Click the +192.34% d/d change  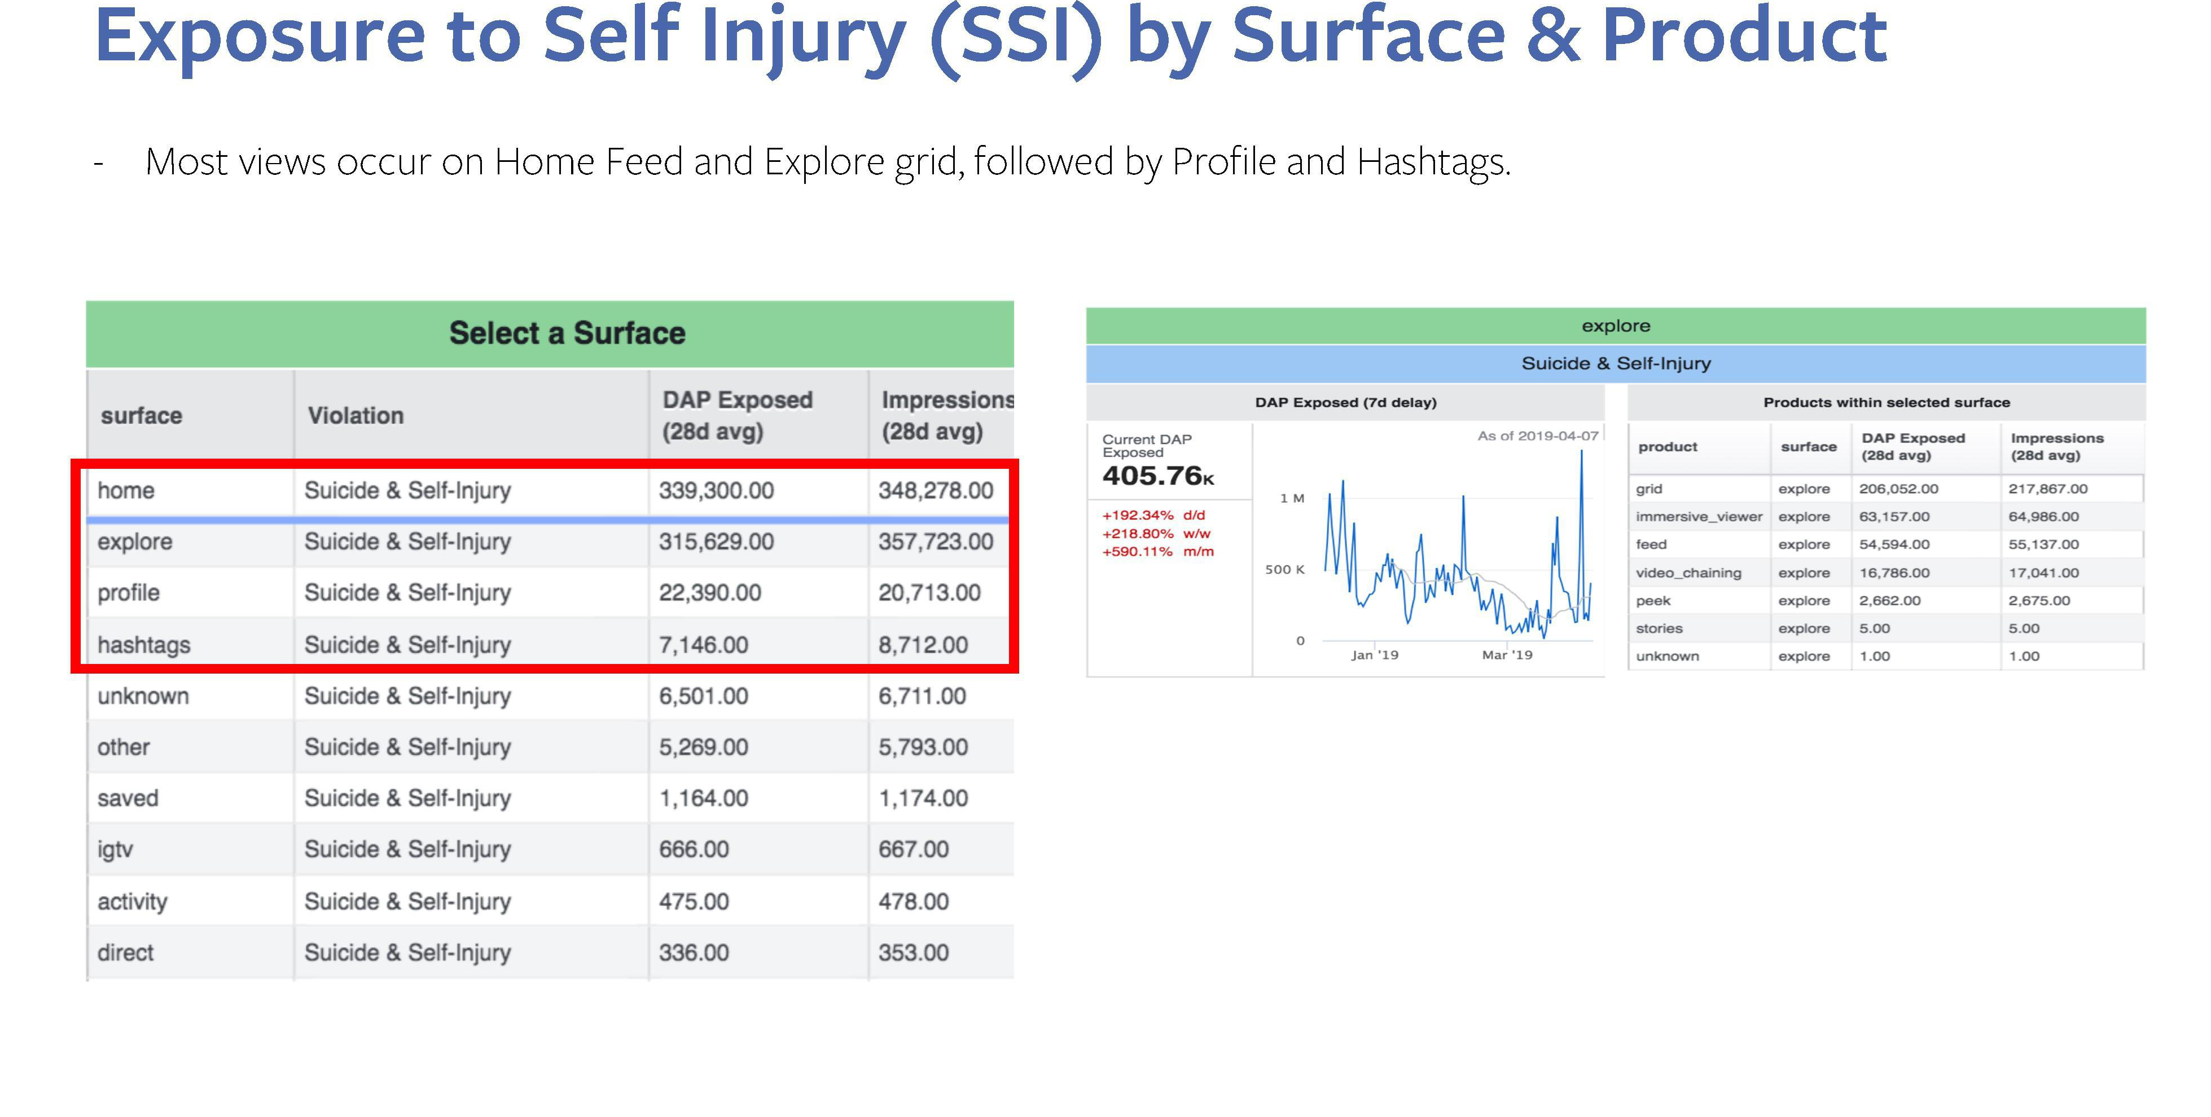point(1153,516)
